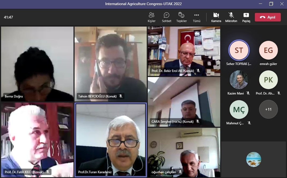Open the Kişiler participants panel

152,17
